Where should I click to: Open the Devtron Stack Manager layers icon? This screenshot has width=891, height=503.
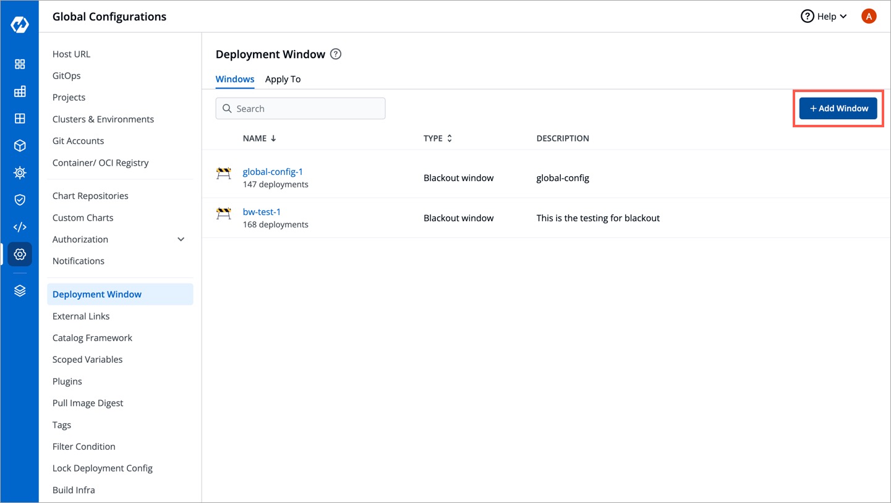[20, 290]
